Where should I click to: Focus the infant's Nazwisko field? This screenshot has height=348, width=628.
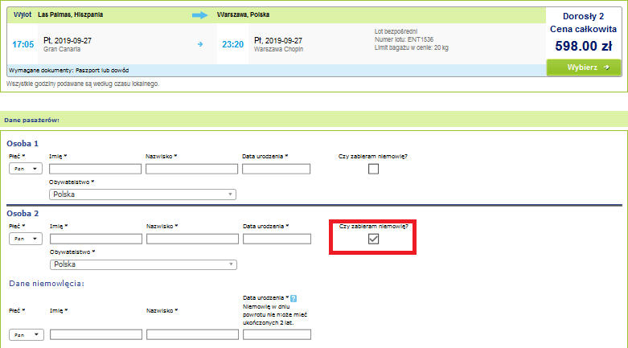point(193,334)
